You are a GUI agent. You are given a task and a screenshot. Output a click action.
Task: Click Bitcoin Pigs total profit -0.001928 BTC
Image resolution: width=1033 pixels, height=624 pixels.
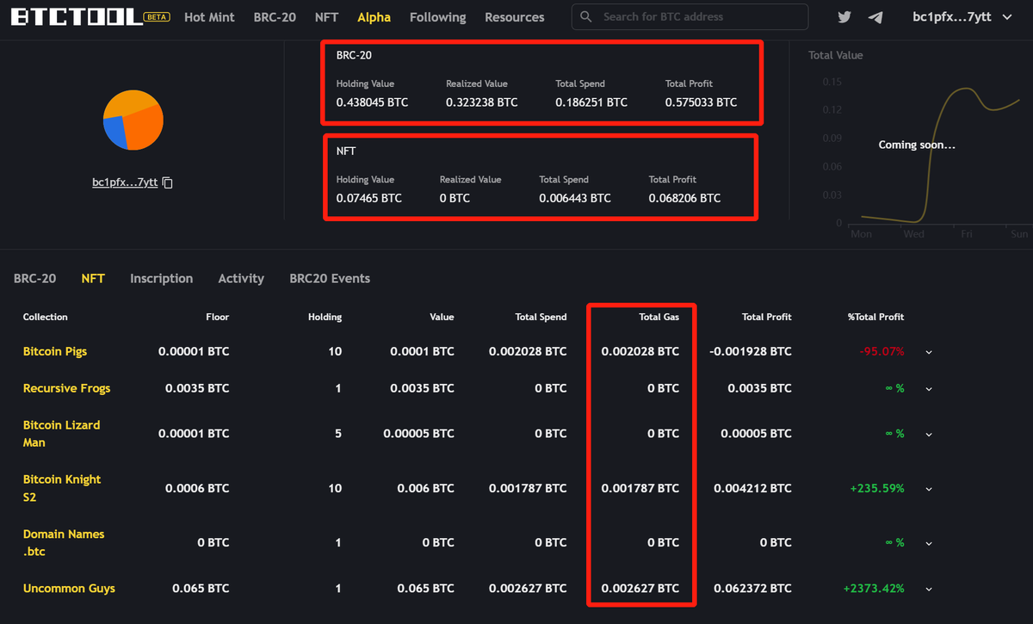tap(751, 351)
